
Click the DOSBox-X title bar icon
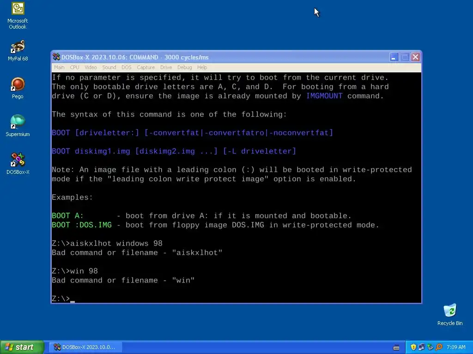pos(56,57)
